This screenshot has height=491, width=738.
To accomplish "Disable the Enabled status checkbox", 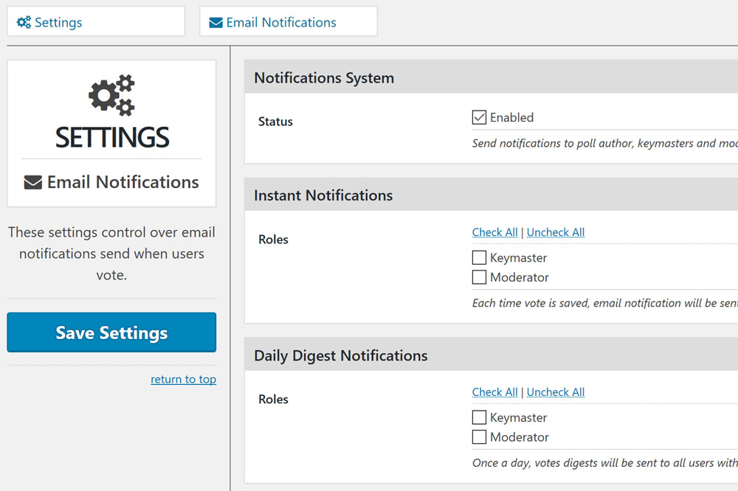I will click(479, 117).
